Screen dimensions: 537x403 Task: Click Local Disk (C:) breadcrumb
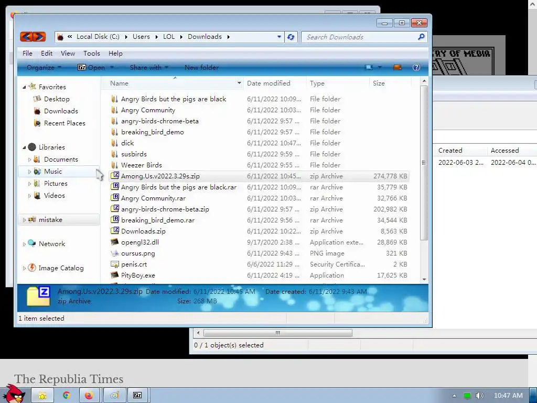[x=98, y=37]
